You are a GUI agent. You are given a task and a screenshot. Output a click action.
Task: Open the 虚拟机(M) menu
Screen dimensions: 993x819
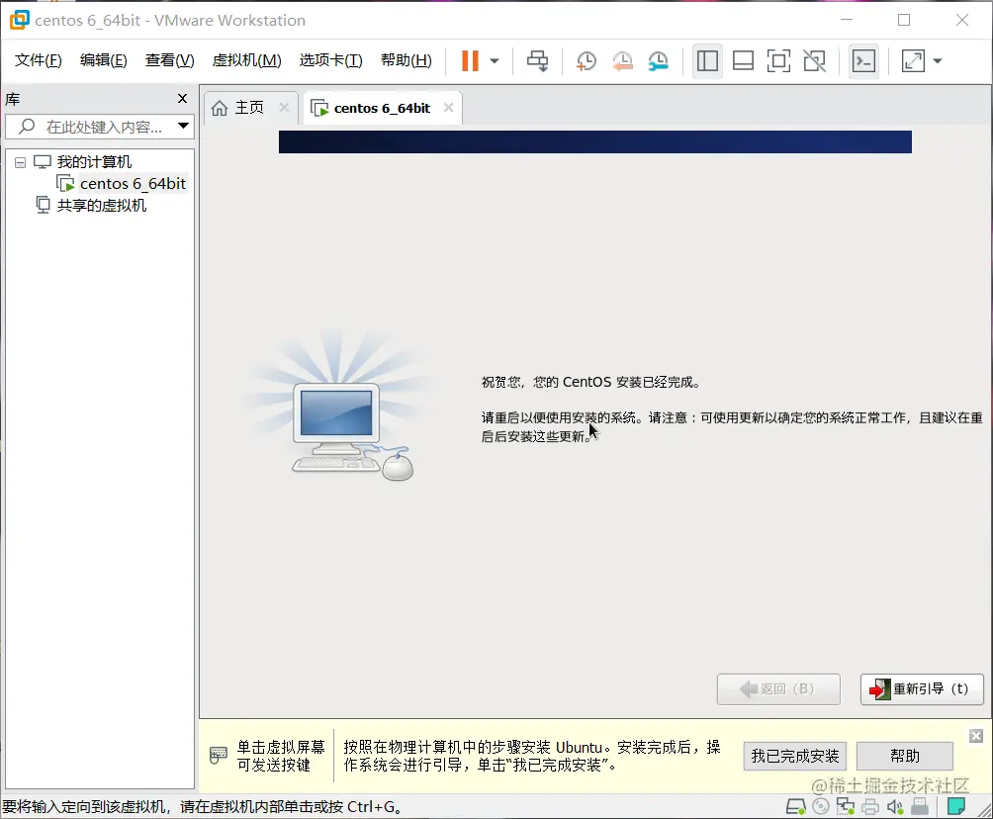247,60
